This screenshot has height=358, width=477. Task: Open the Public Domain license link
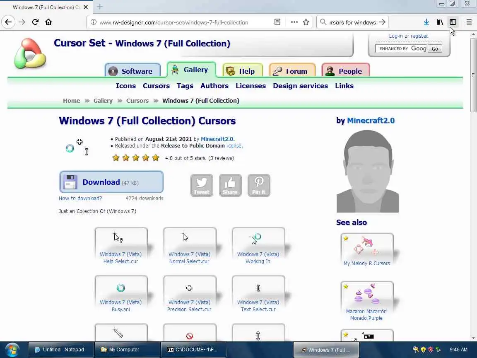(234, 146)
